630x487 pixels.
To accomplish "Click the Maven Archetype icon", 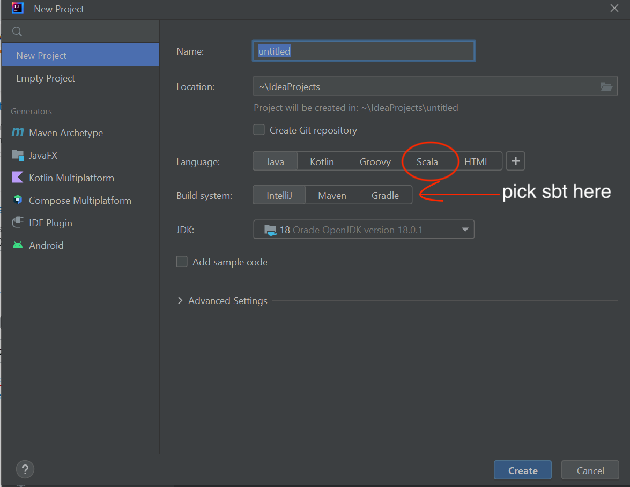I will tap(18, 132).
